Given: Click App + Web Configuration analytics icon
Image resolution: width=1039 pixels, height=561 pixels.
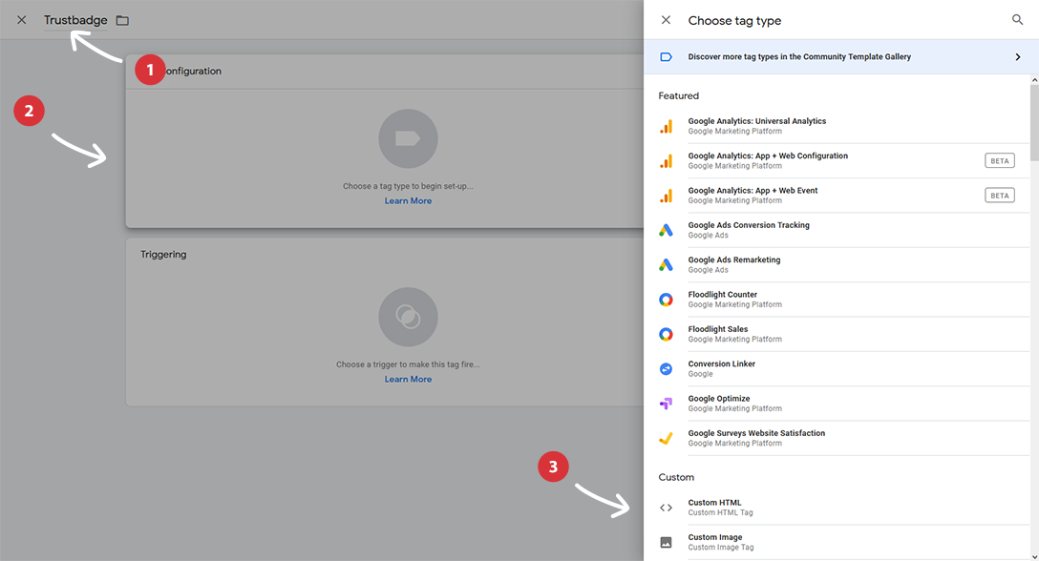Looking at the screenshot, I should (666, 161).
